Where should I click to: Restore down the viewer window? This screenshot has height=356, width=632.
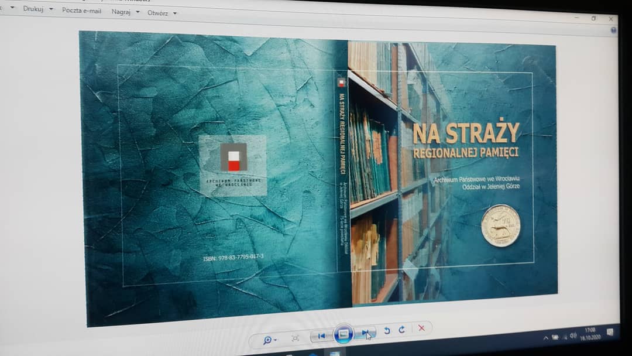tap(593, 18)
